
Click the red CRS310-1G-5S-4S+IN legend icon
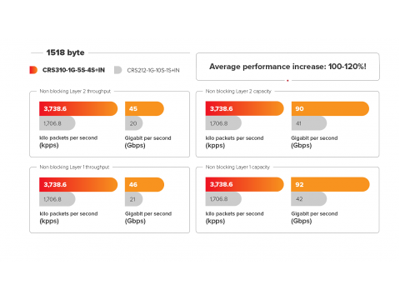tap(33, 70)
